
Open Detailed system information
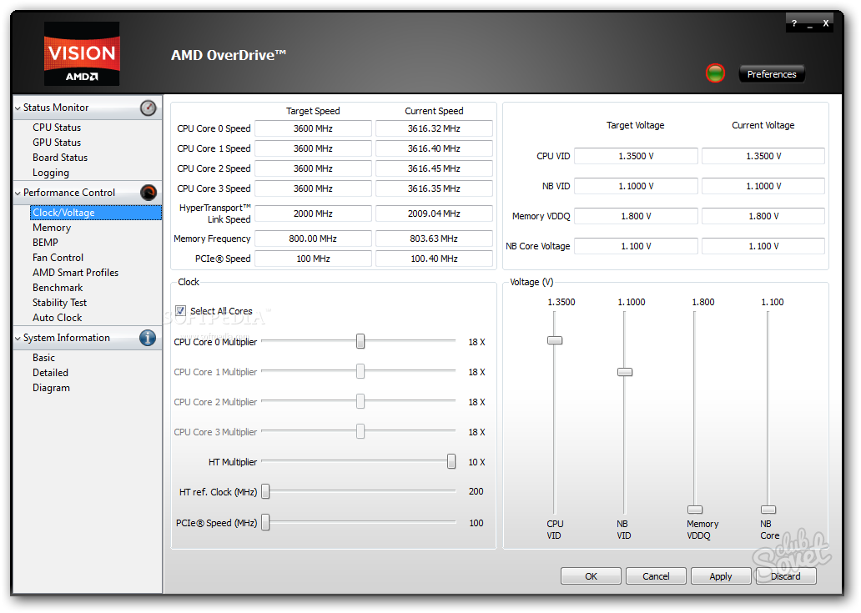point(50,373)
